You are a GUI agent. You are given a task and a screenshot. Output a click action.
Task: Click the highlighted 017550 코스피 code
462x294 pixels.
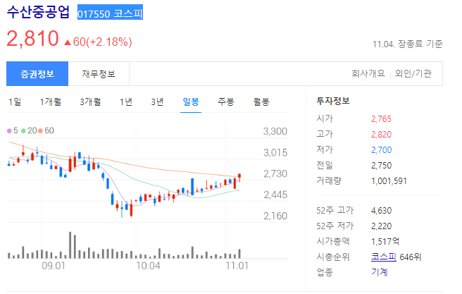tap(110, 13)
